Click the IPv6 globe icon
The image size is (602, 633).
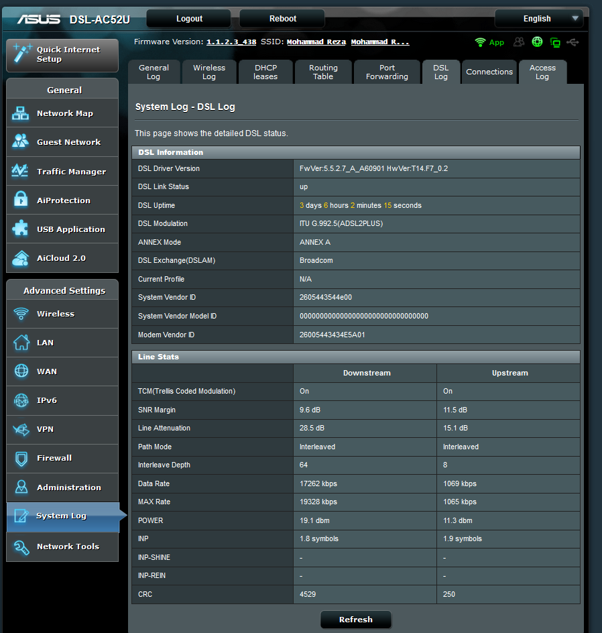[x=21, y=400]
